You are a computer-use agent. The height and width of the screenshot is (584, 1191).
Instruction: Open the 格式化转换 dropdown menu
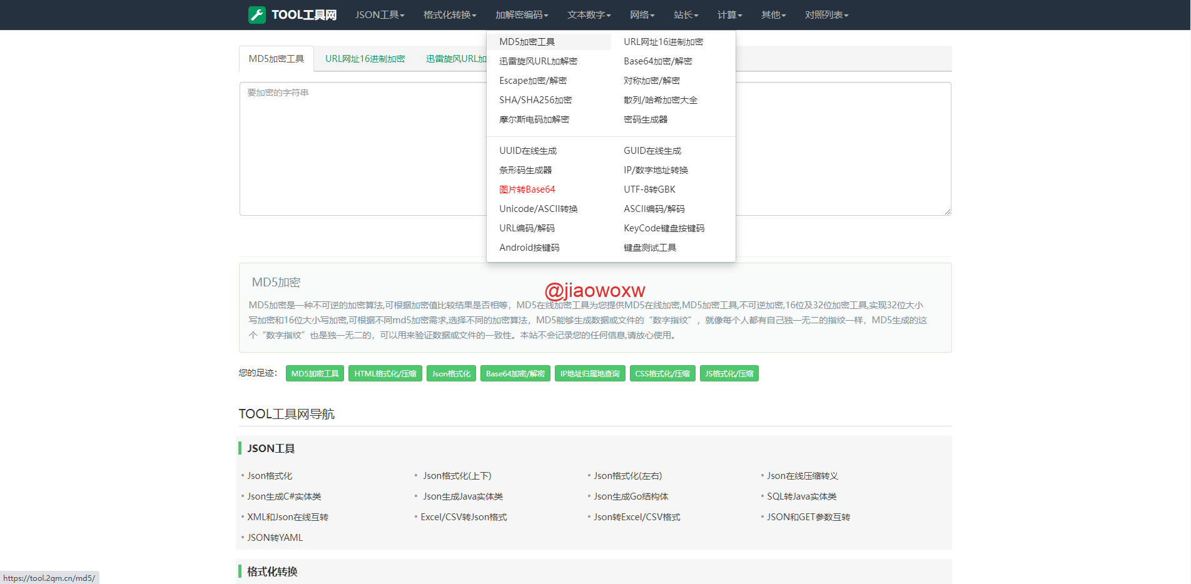click(450, 15)
